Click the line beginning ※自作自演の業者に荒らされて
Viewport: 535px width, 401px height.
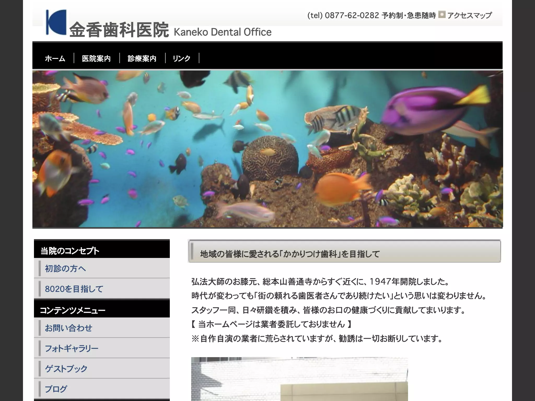pos(317,339)
